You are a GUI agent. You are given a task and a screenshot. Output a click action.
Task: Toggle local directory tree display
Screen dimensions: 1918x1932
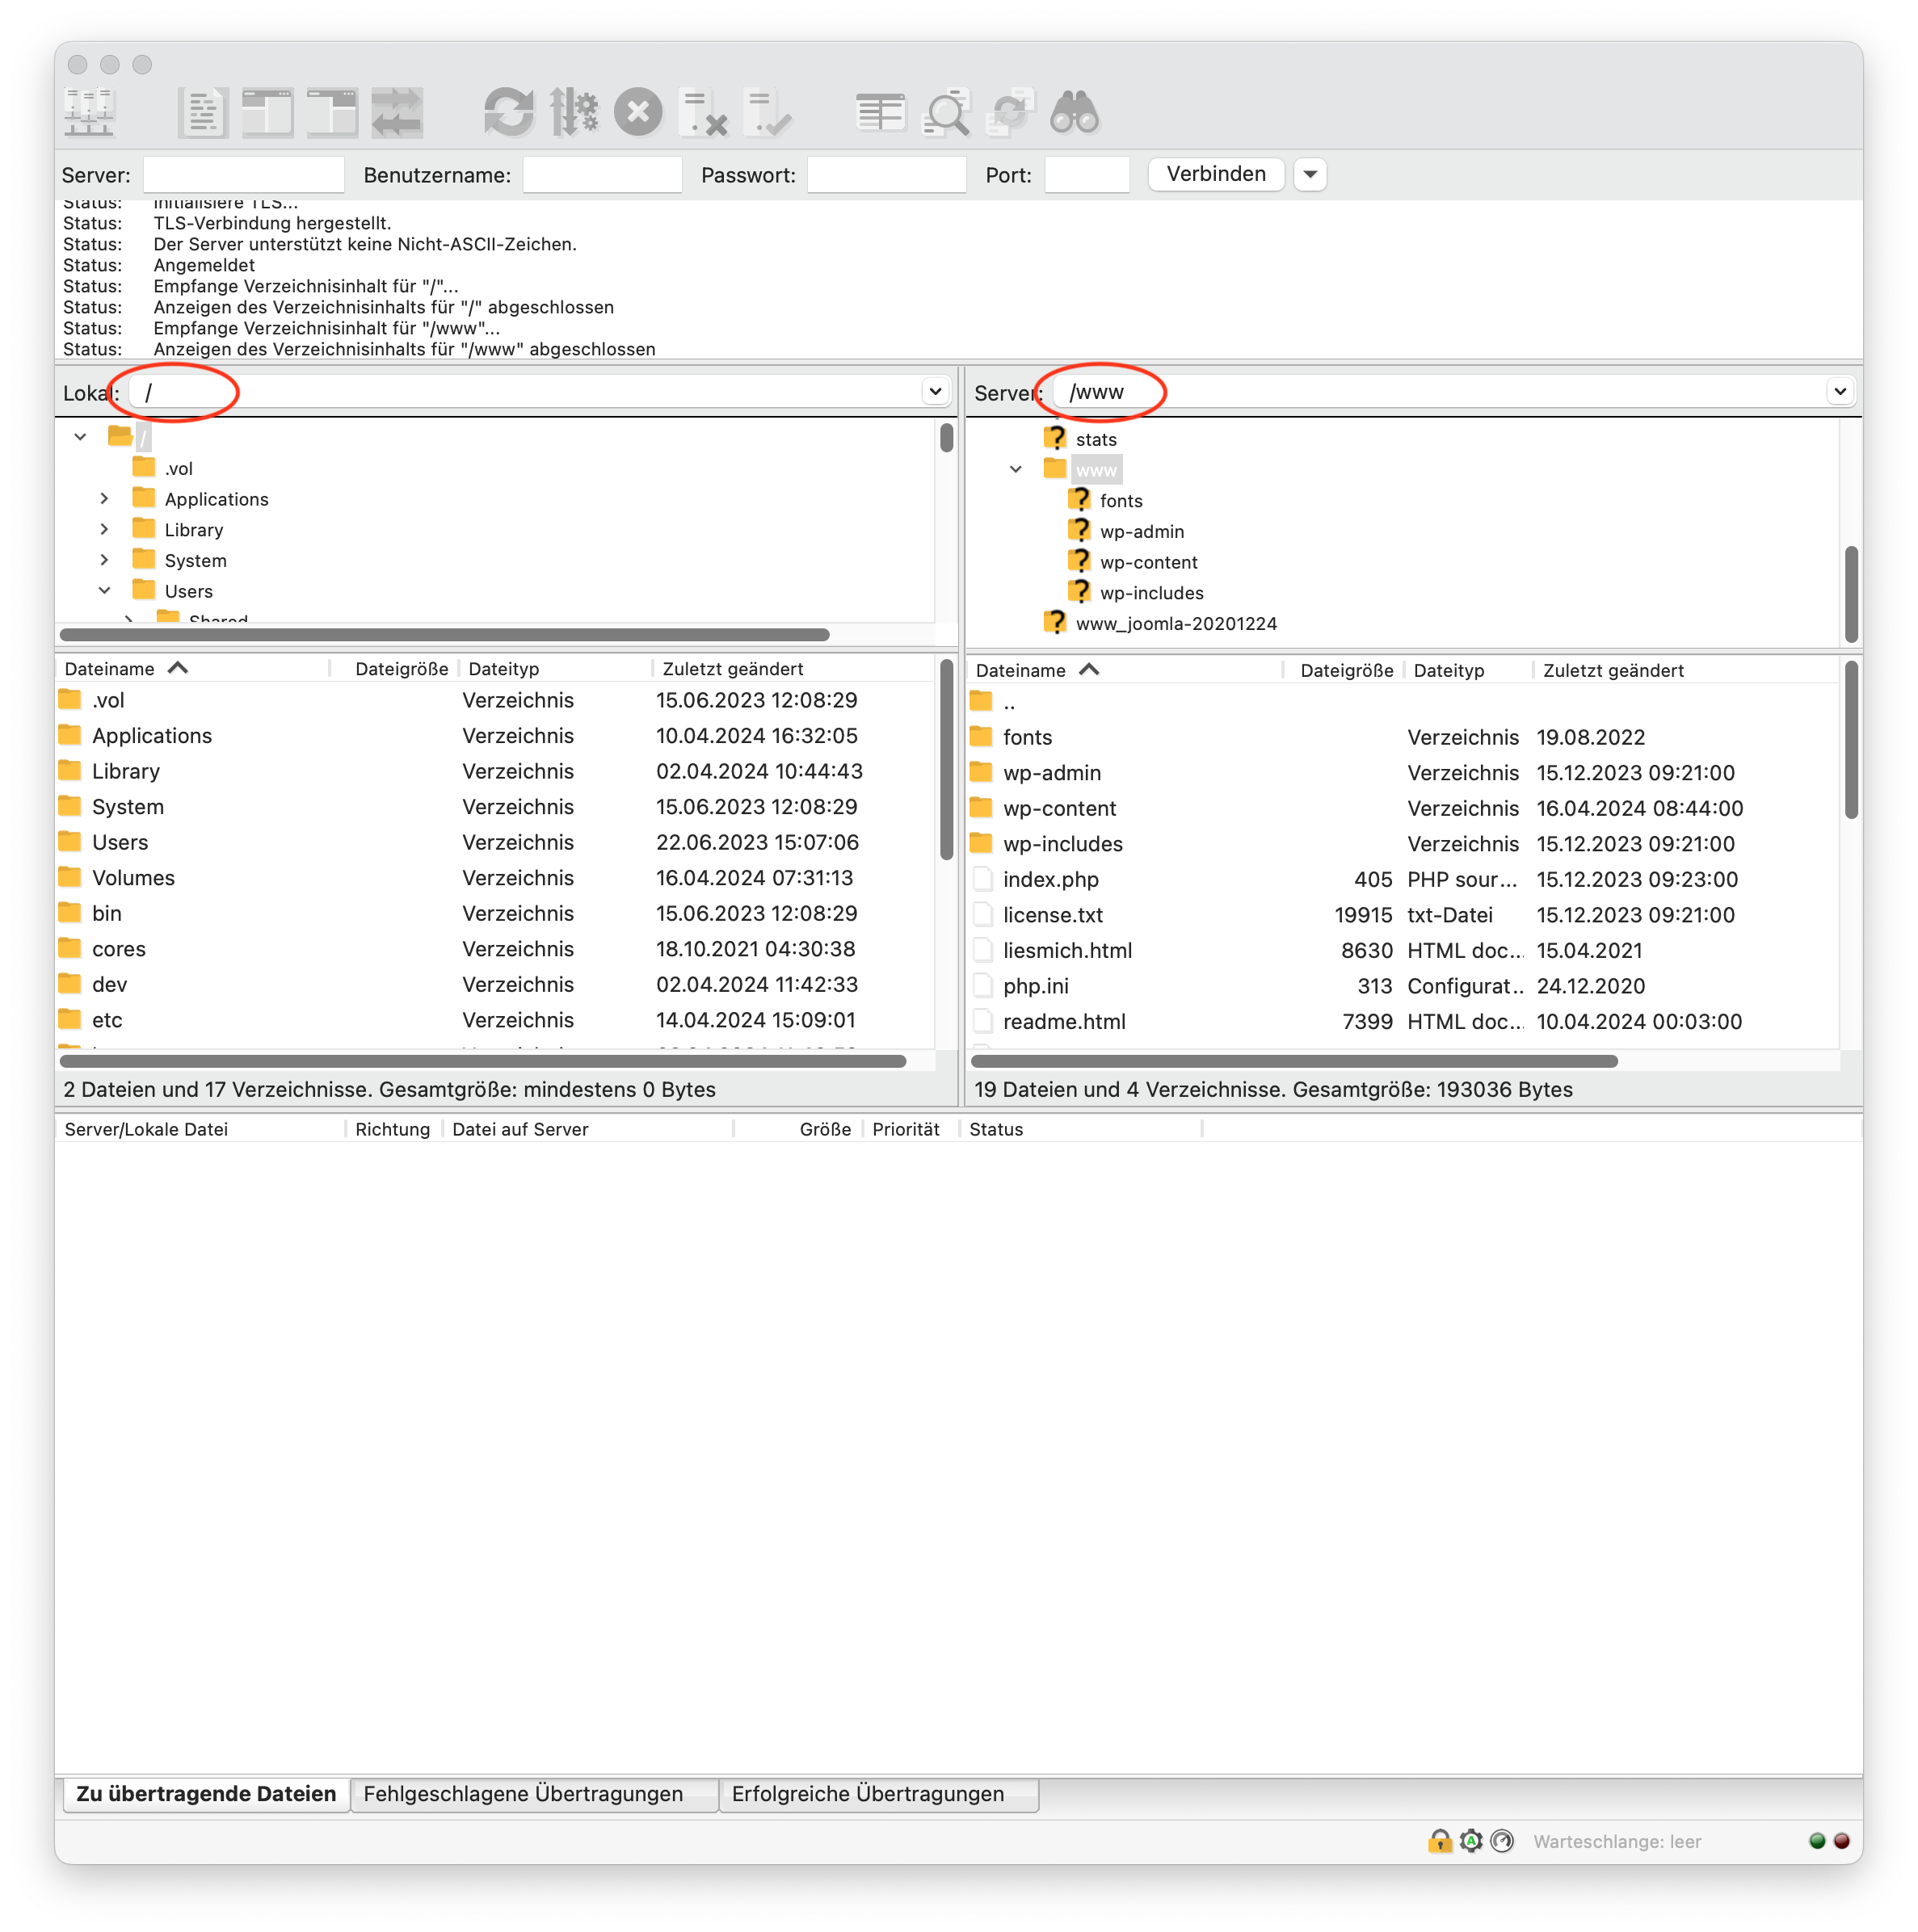point(267,112)
